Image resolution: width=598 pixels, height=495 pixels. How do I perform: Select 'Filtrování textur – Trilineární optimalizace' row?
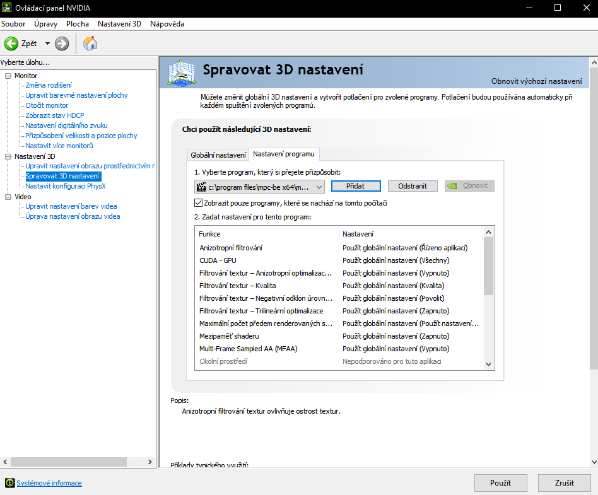coord(339,311)
